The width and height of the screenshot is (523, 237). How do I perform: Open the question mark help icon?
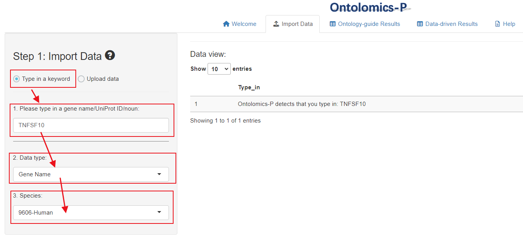tap(110, 56)
